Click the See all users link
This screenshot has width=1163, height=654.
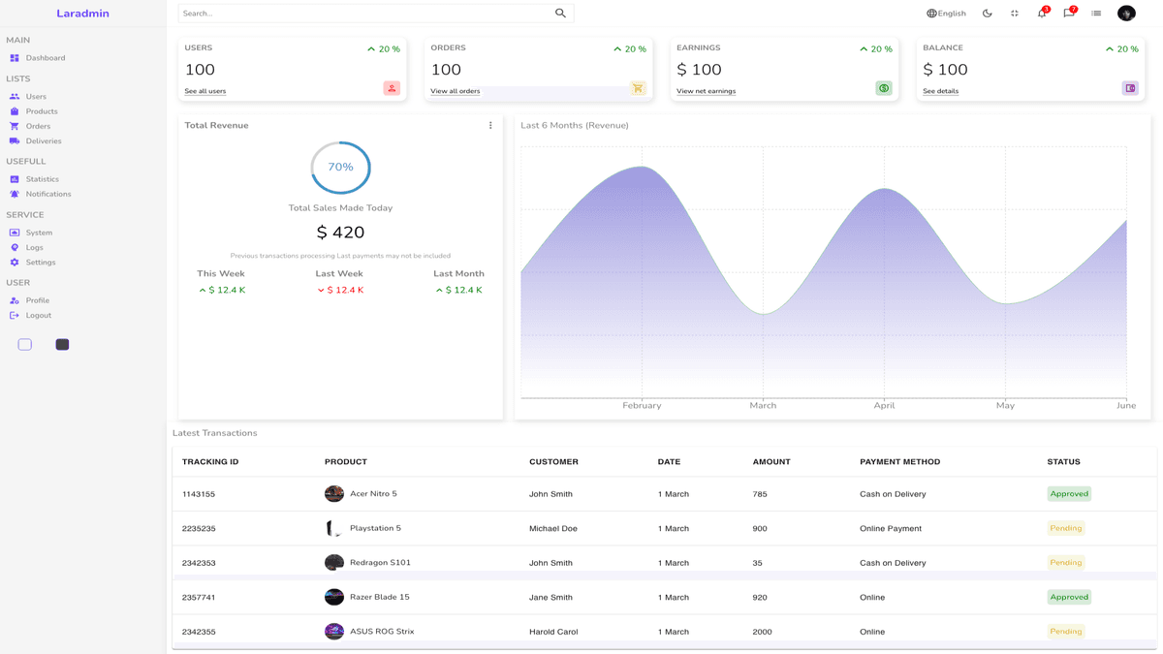(x=205, y=91)
